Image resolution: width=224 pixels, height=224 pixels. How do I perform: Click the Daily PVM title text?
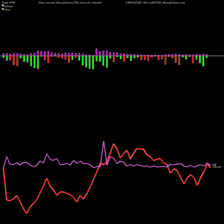pyautogui.click(x=9, y=3)
